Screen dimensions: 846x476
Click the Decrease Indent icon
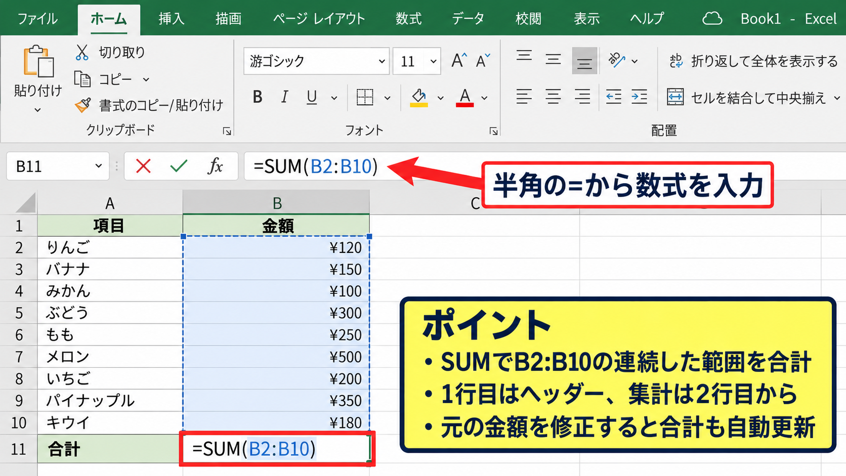tap(614, 97)
